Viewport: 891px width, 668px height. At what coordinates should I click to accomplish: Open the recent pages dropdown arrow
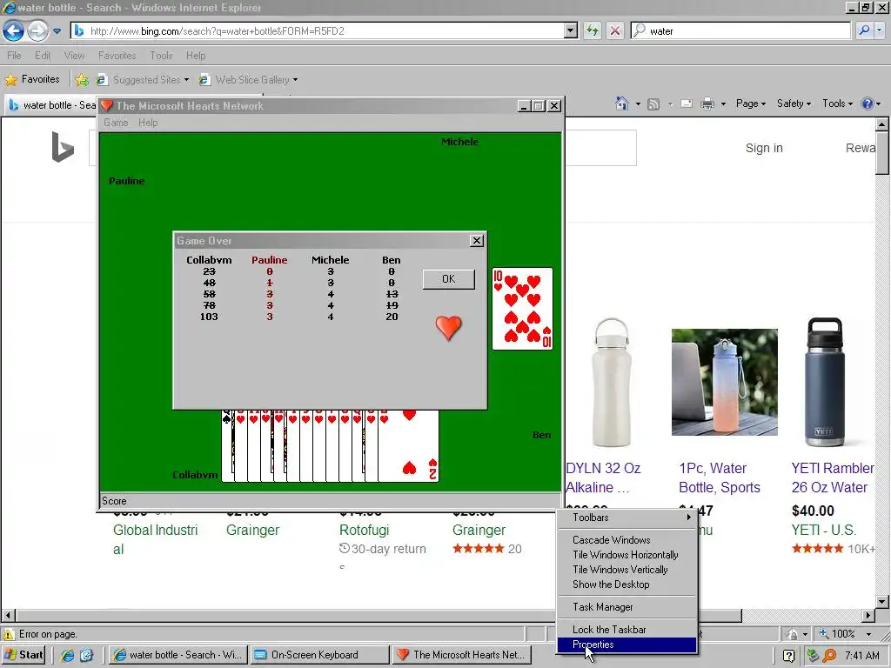57,31
